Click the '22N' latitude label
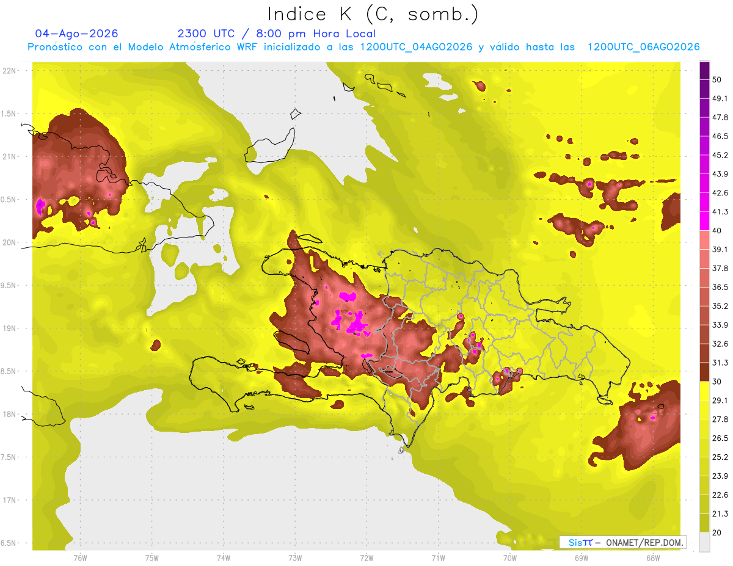The width and height of the screenshot is (733, 566). click(x=10, y=71)
